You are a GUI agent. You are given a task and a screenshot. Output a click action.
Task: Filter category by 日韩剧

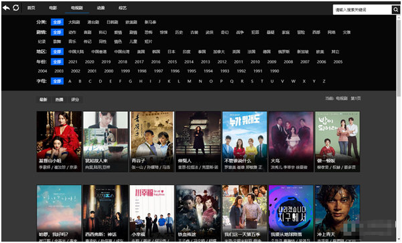point(112,22)
